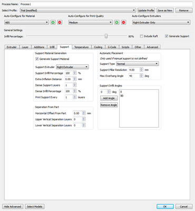Image resolution: width=195 pixels, height=211 pixels.
Task: Click Remove Angle button
Action: pyautogui.click(x=109, y=105)
